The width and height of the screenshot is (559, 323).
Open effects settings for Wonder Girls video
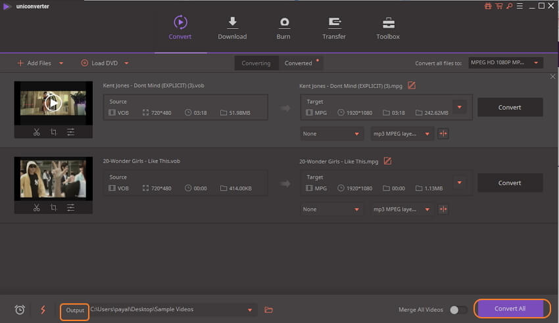tap(70, 207)
